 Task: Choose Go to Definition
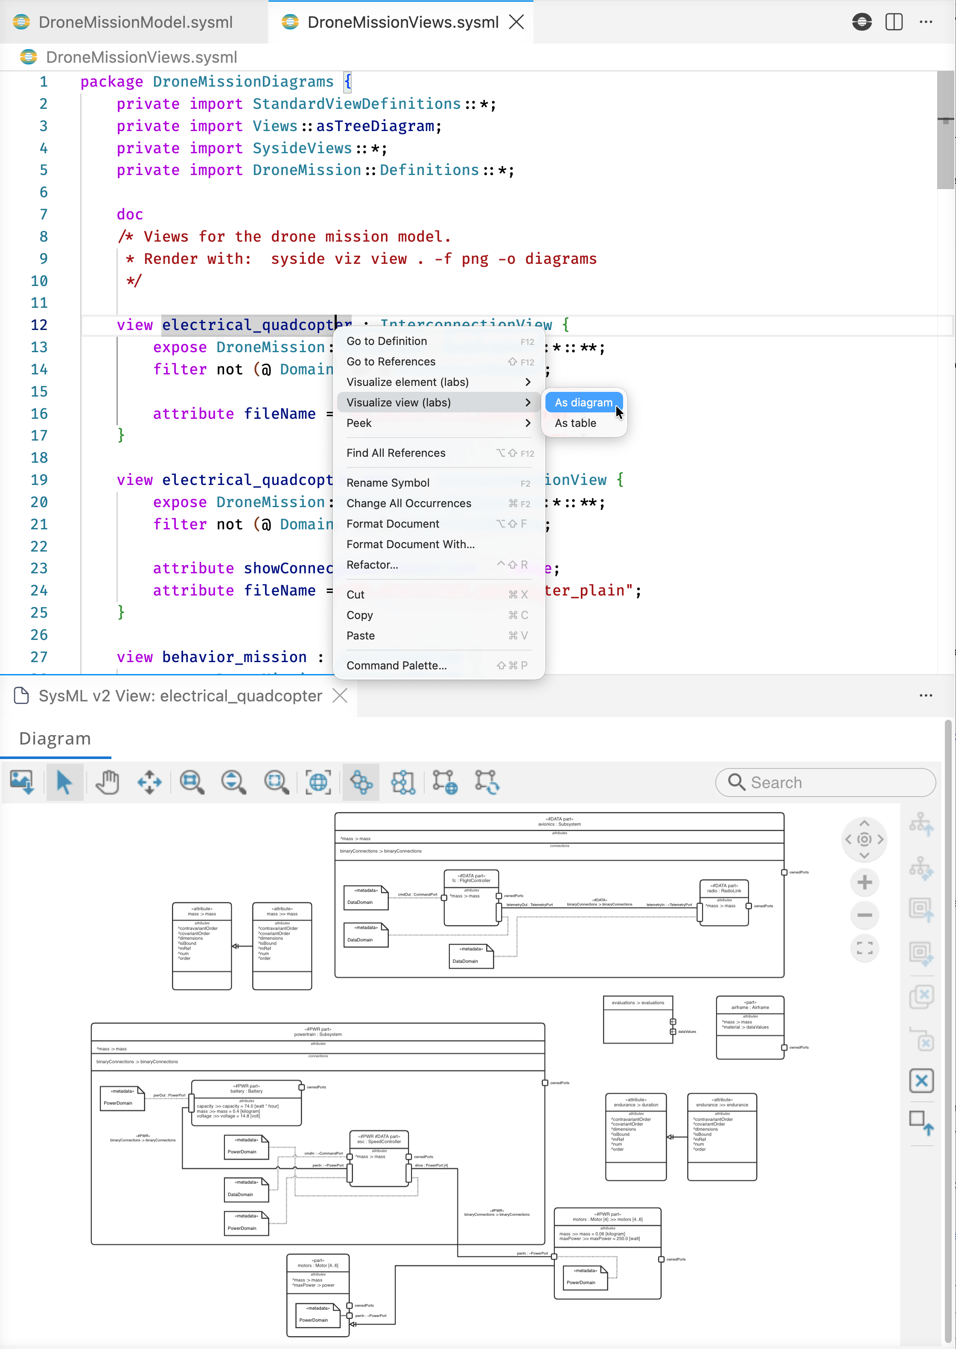pyautogui.click(x=439, y=341)
